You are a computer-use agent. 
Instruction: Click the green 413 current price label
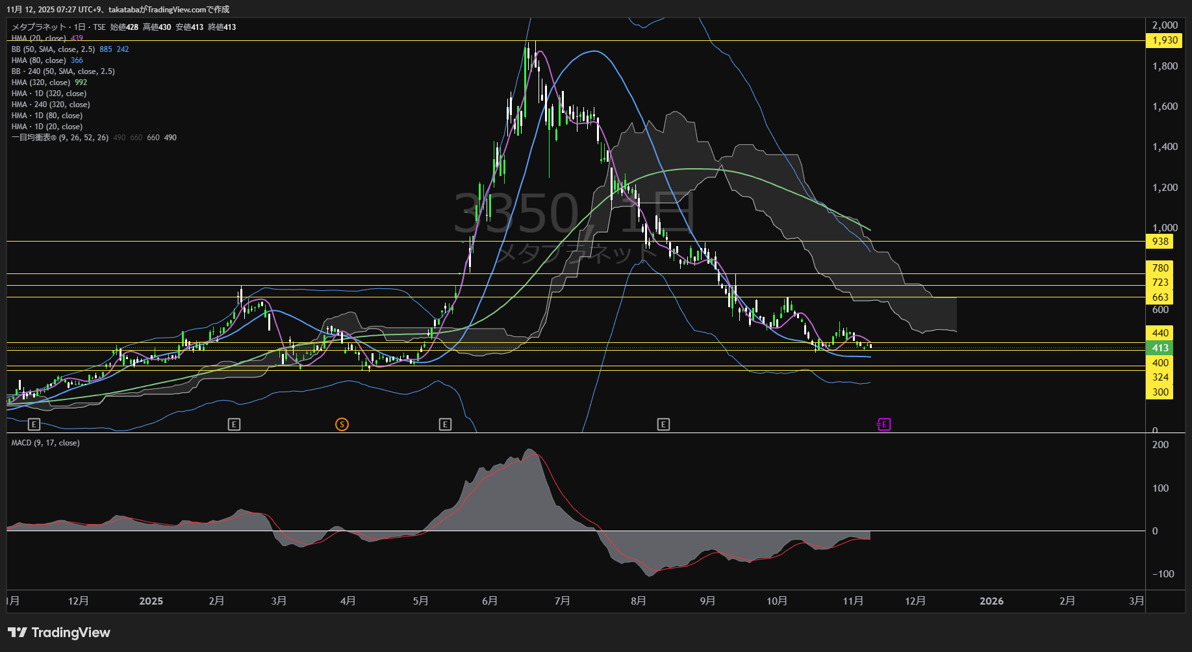click(1160, 348)
